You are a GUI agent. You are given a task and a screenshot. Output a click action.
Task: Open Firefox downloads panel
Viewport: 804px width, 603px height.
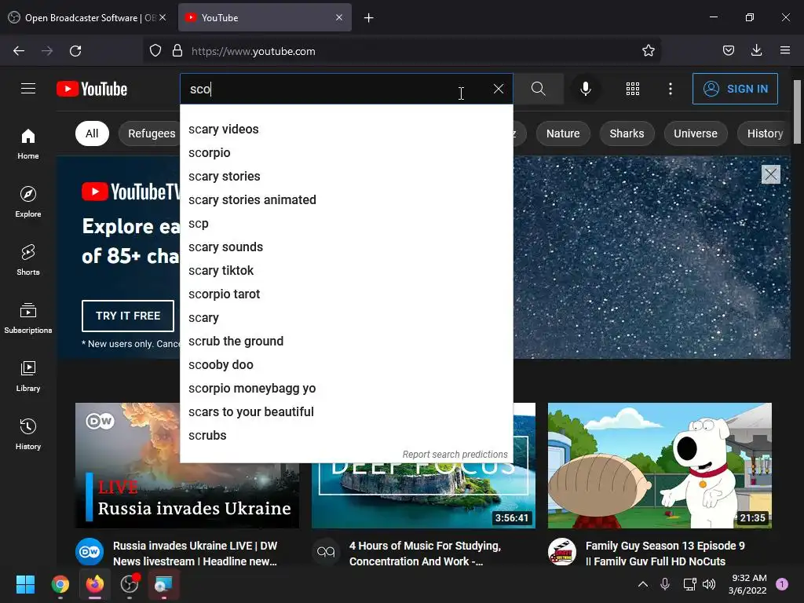click(x=756, y=51)
